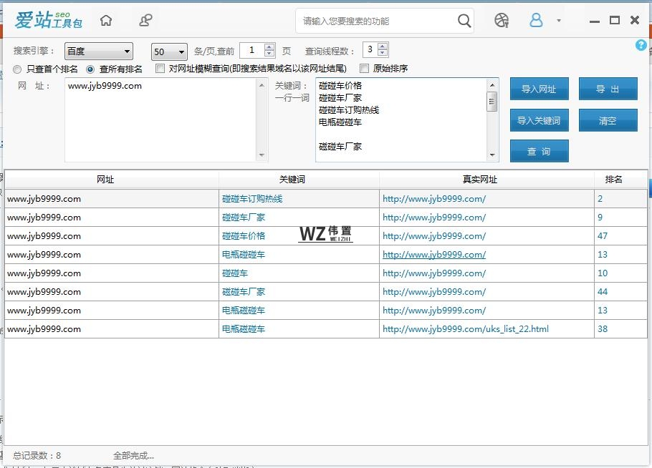Click the blue help question mark icon
Screen dimensions: 652x468
tap(641, 45)
